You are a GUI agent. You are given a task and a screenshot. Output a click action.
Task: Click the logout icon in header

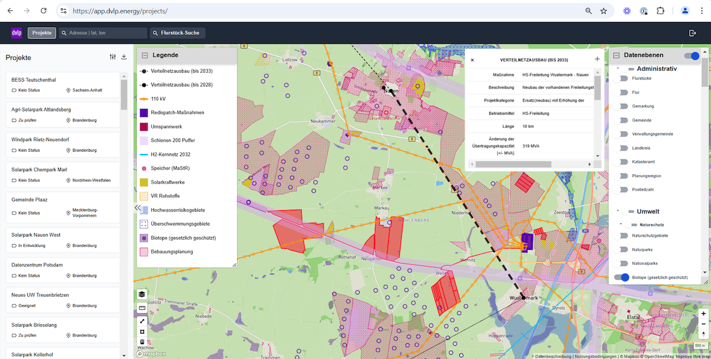coord(693,33)
